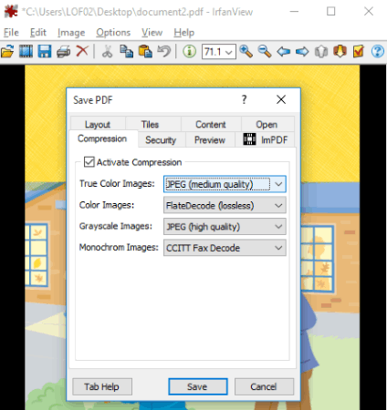Click the Cut scissors icon

[107, 51]
